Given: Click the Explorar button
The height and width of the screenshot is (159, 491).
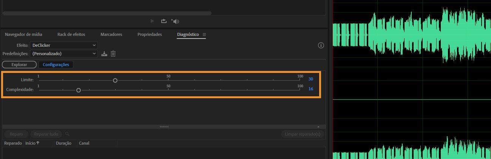Looking at the screenshot, I should (19, 65).
